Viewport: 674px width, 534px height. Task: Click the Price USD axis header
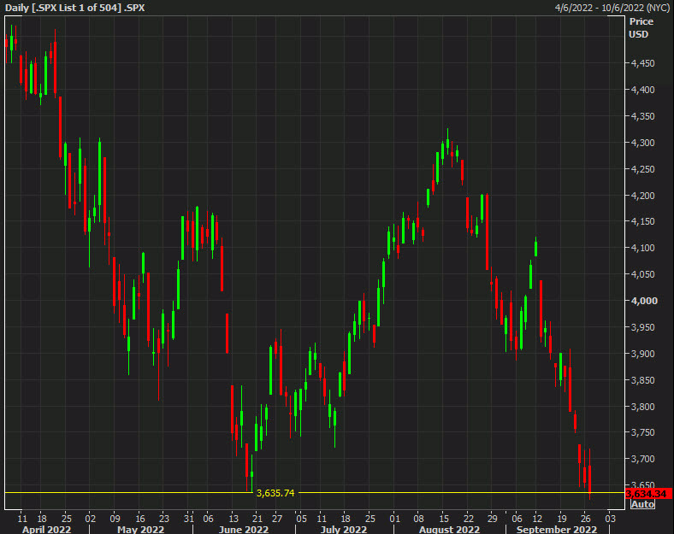pos(641,28)
